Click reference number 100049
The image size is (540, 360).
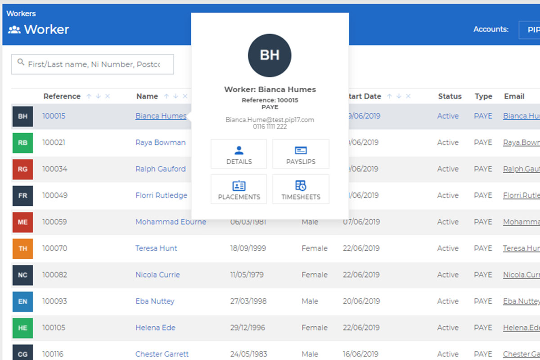pyautogui.click(x=54, y=196)
